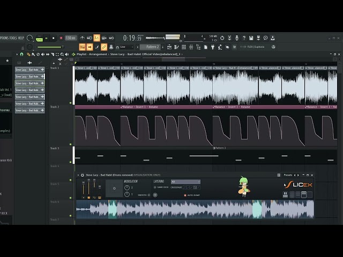Viewport: 343px width, 257px height.
Task: Open the arrow menu before Pattern 2
Action: pos(137,47)
